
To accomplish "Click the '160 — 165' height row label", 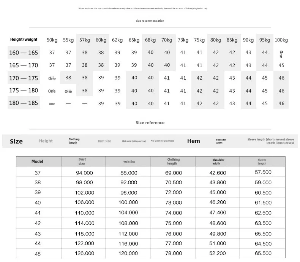I will point(24,53).
